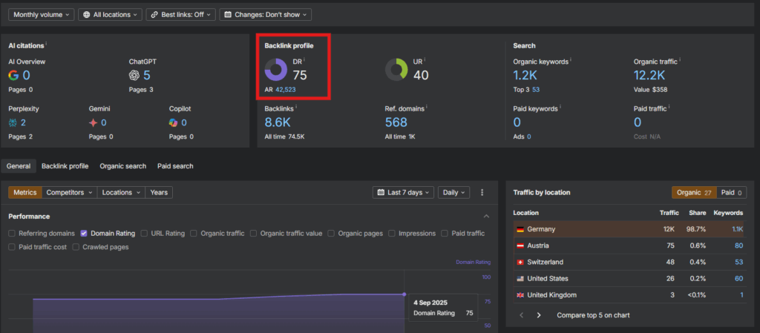
Task: Click the Perplexity citations count 2
Action: point(23,123)
